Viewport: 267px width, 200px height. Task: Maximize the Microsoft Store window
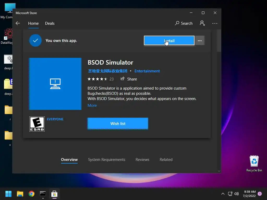[x=203, y=13]
